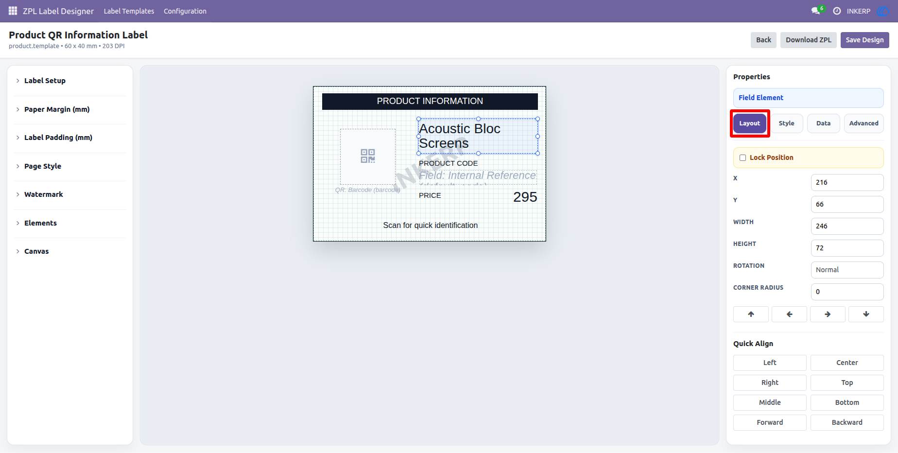Expand the Canvas section
898x453 pixels.
[x=70, y=251]
